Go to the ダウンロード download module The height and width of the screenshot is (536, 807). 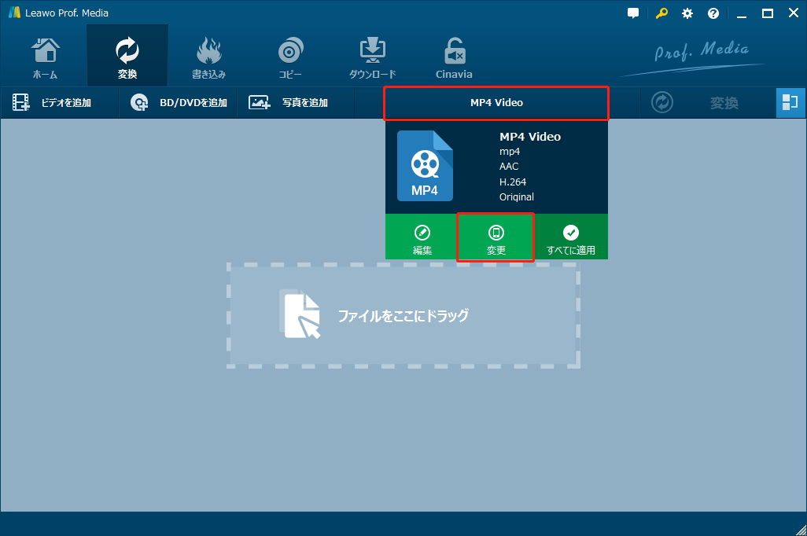372,57
